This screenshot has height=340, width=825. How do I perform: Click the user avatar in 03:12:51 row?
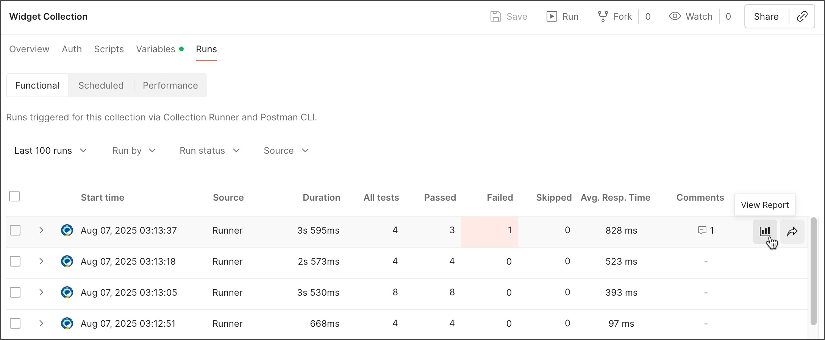pos(67,323)
